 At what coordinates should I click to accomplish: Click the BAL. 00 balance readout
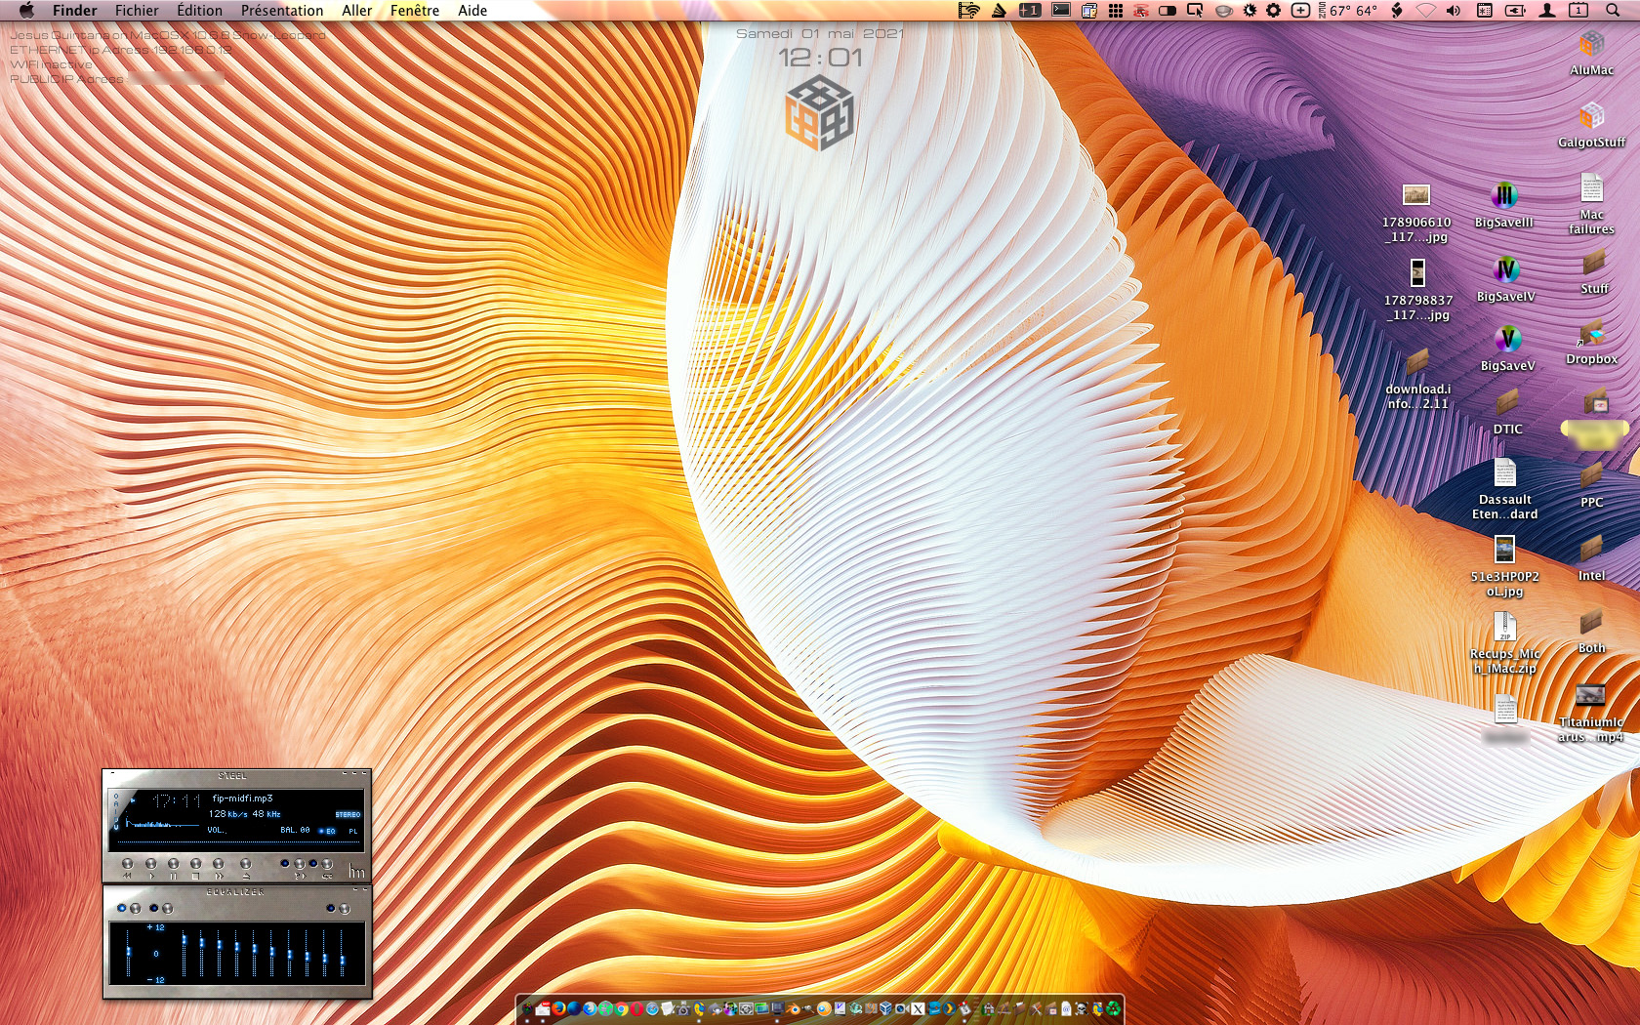(x=295, y=831)
